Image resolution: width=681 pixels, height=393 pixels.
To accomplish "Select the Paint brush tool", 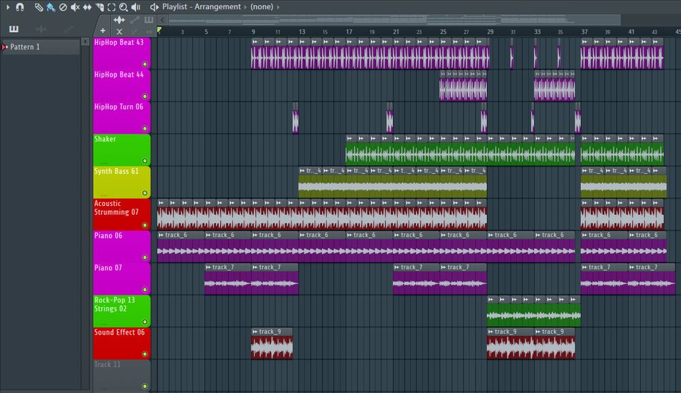I will coord(51,7).
